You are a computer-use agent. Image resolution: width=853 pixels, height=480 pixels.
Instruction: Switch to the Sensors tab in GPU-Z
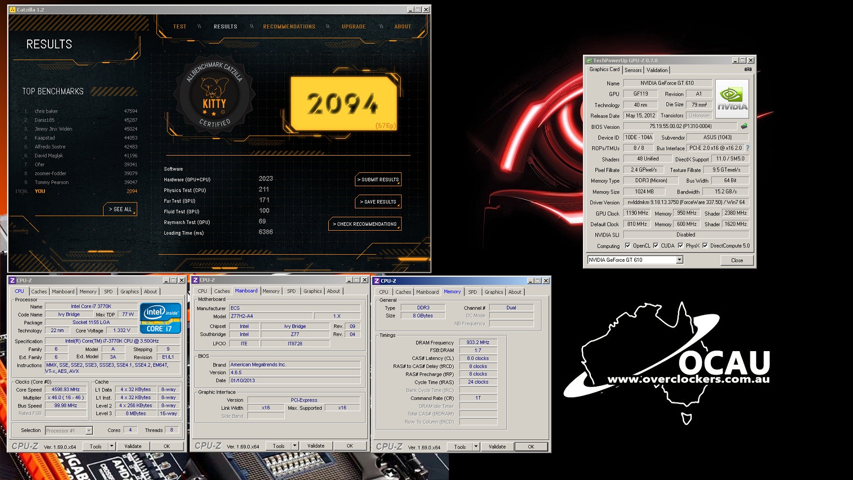(x=633, y=70)
